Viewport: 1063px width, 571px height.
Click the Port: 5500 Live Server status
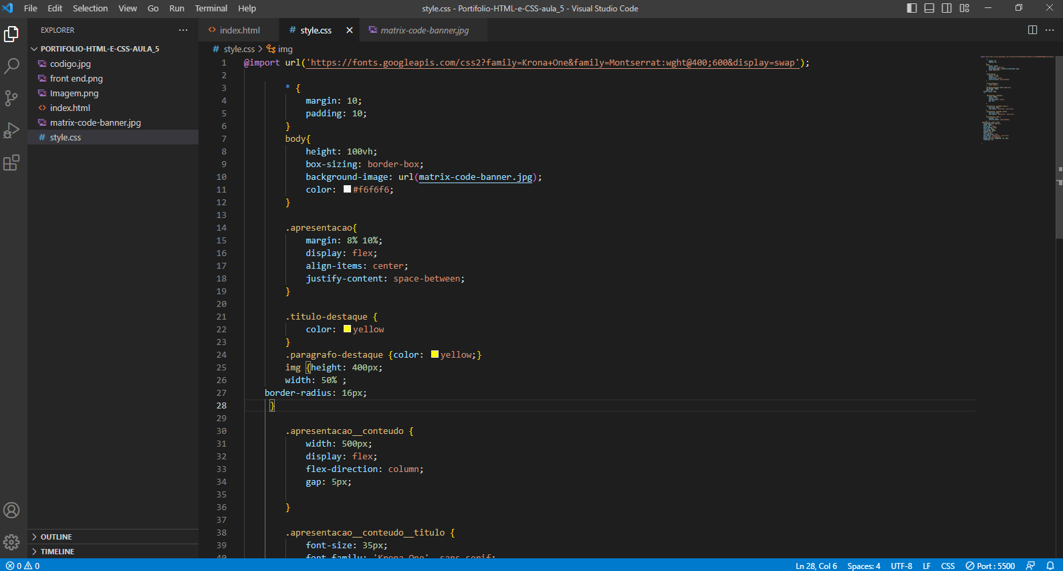point(990,566)
